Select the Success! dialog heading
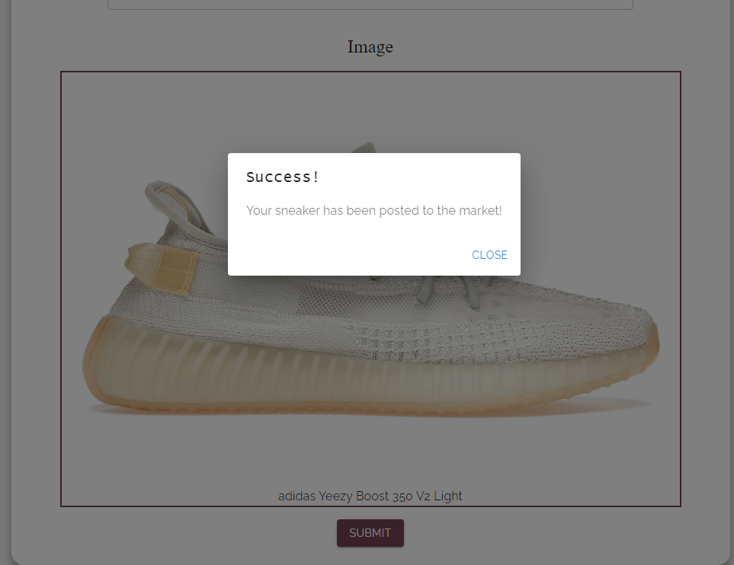 pyautogui.click(x=283, y=177)
